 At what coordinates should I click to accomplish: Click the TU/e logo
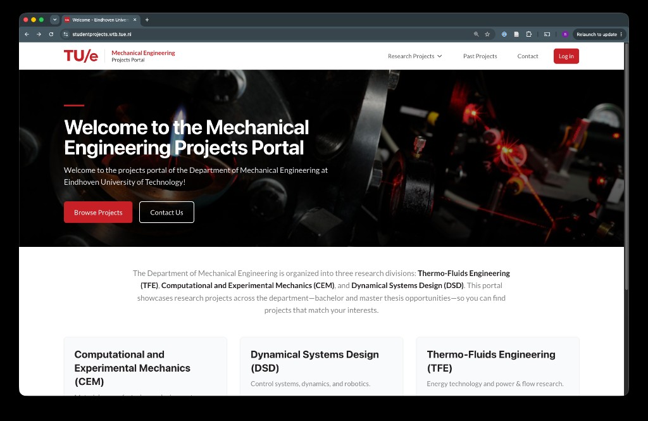point(81,56)
